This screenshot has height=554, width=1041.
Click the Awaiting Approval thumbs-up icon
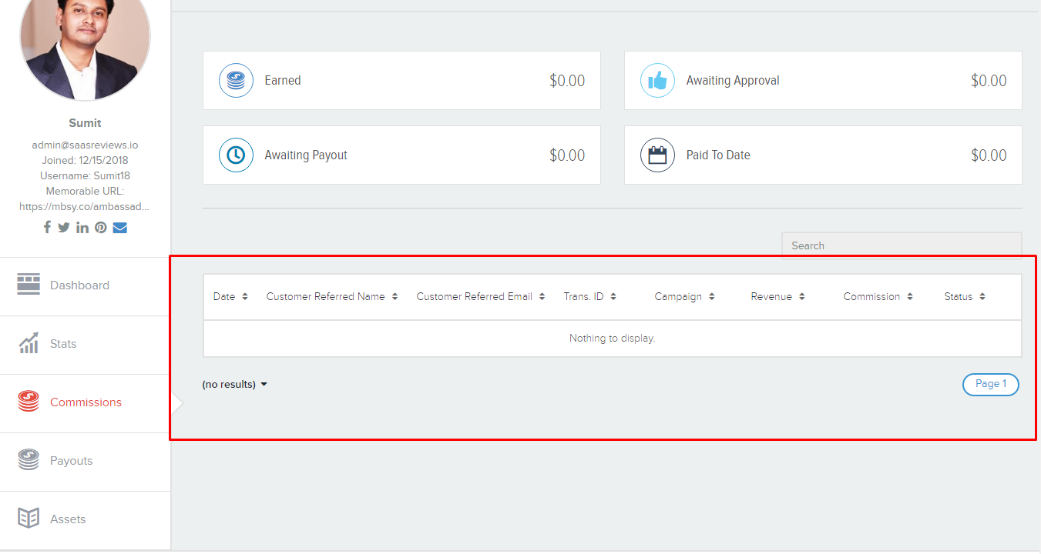tap(658, 80)
